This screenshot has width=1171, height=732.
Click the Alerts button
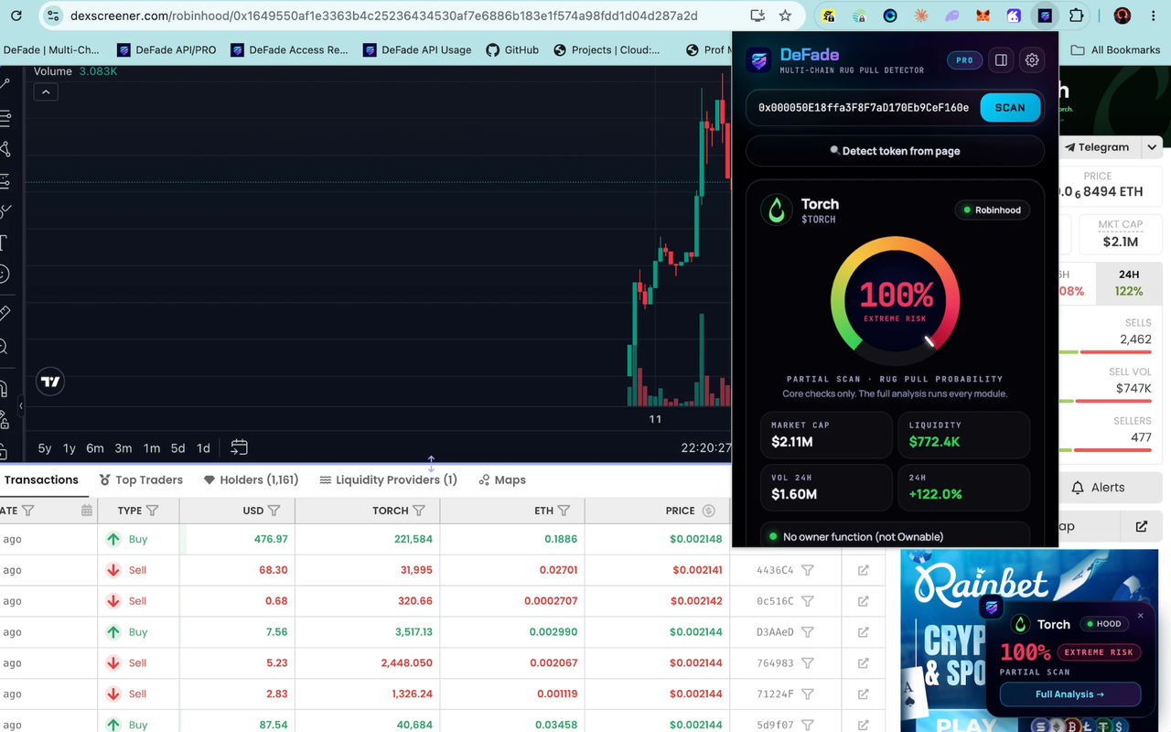pyautogui.click(x=1098, y=488)
